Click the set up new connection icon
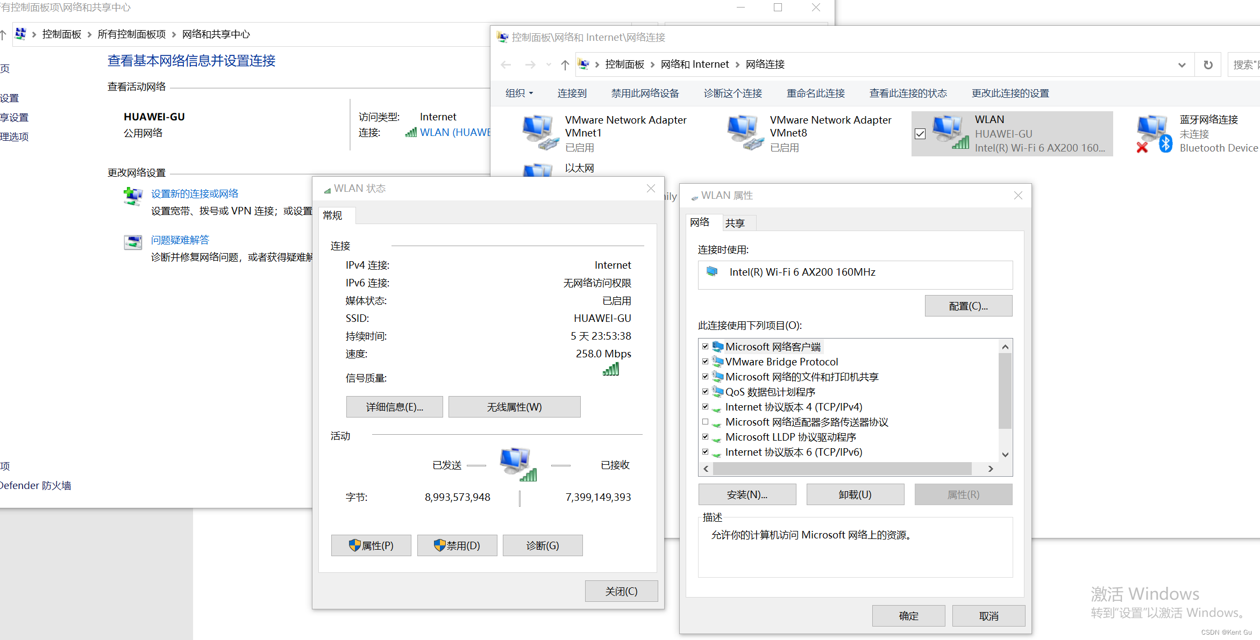Image resolution: width=1260 pixels, height=640 pixels. click(133, 196)
